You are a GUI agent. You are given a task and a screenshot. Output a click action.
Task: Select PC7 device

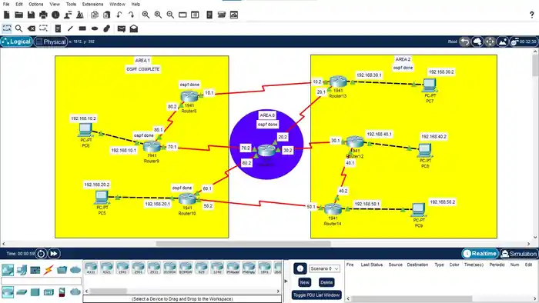430,86
